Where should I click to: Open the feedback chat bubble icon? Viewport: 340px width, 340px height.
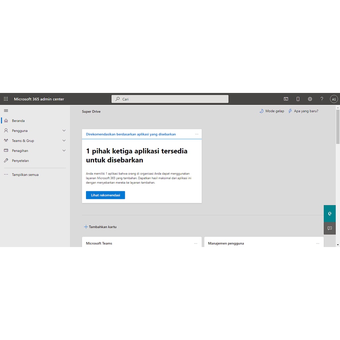(x=329, y=228)
